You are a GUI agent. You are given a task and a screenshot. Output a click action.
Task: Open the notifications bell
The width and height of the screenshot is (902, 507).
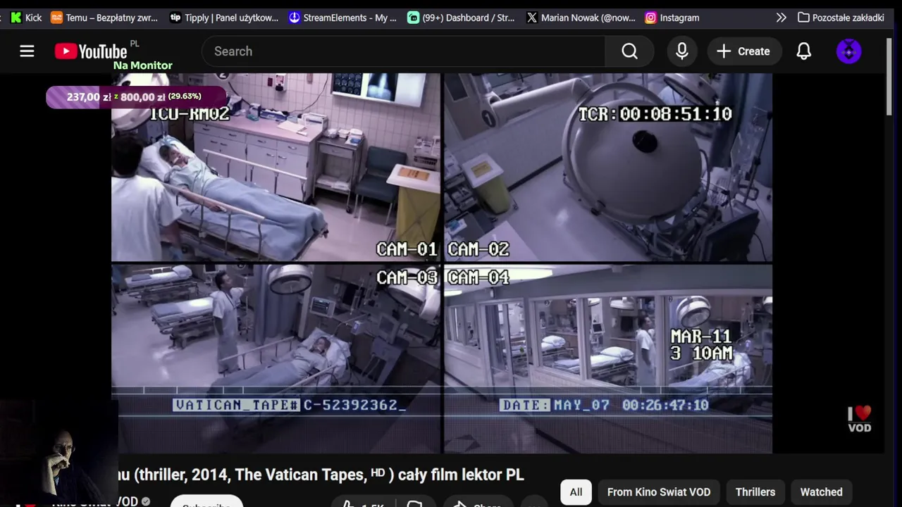tap(804, 51)
